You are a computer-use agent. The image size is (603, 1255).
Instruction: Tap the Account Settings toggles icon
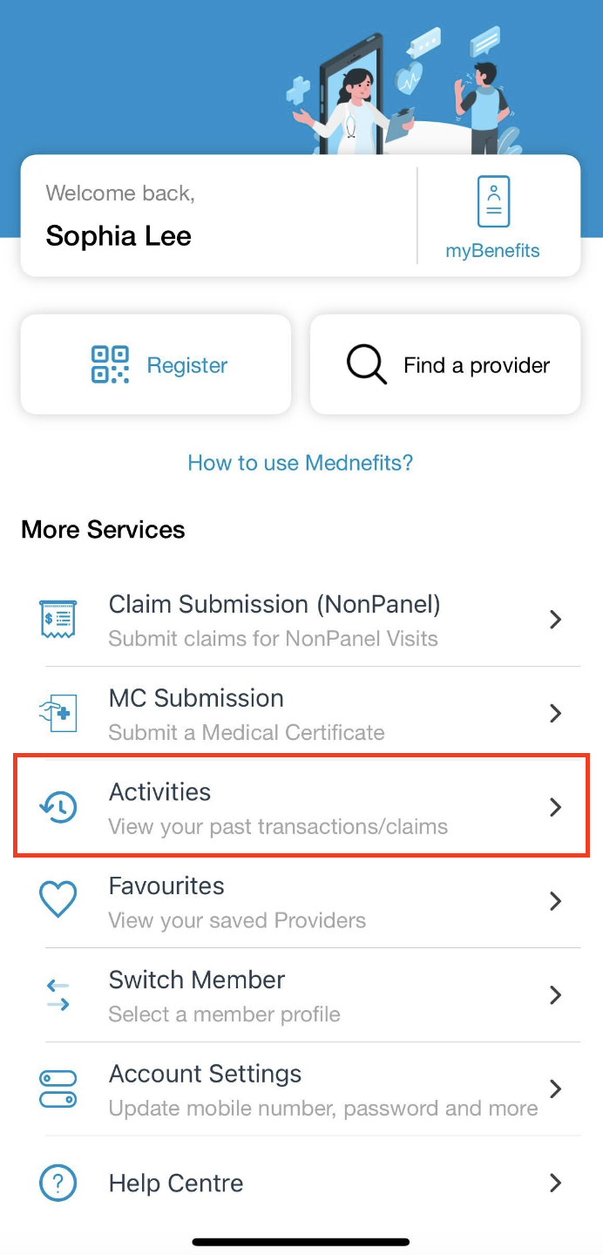tap(58, 1089)
